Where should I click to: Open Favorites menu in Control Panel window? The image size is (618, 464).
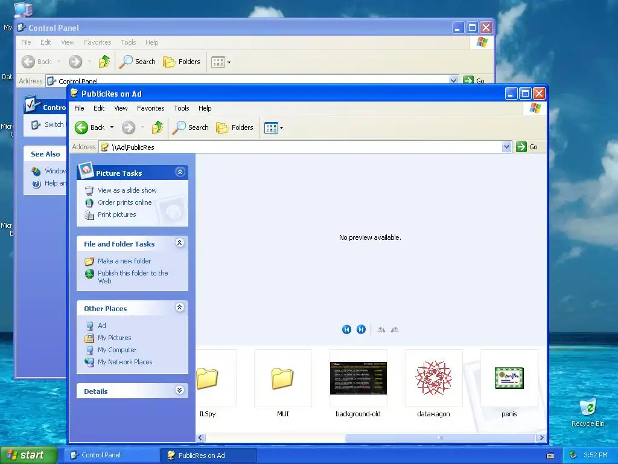[x=97, y=42]
